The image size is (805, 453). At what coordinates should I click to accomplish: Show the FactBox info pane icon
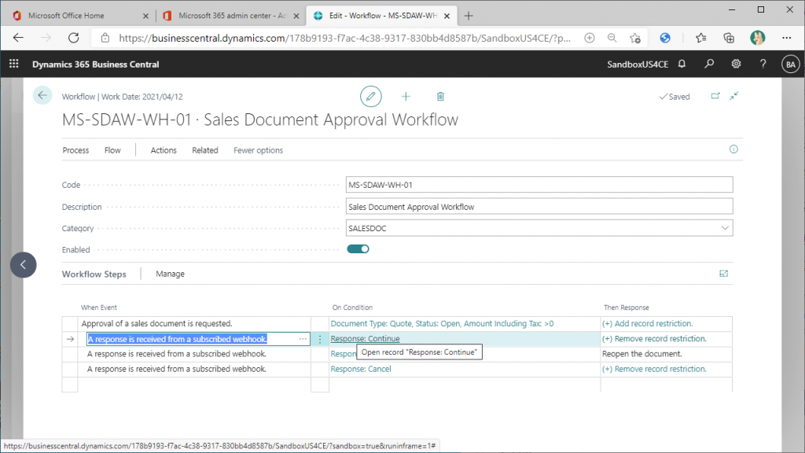click(733, 149)
